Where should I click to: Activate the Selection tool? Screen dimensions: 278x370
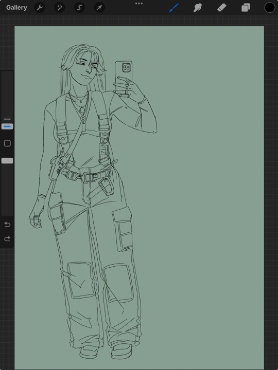(79, 8)
